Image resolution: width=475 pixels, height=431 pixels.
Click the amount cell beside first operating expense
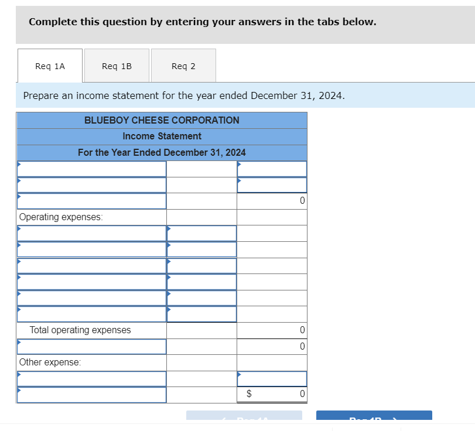coord(201,233)
